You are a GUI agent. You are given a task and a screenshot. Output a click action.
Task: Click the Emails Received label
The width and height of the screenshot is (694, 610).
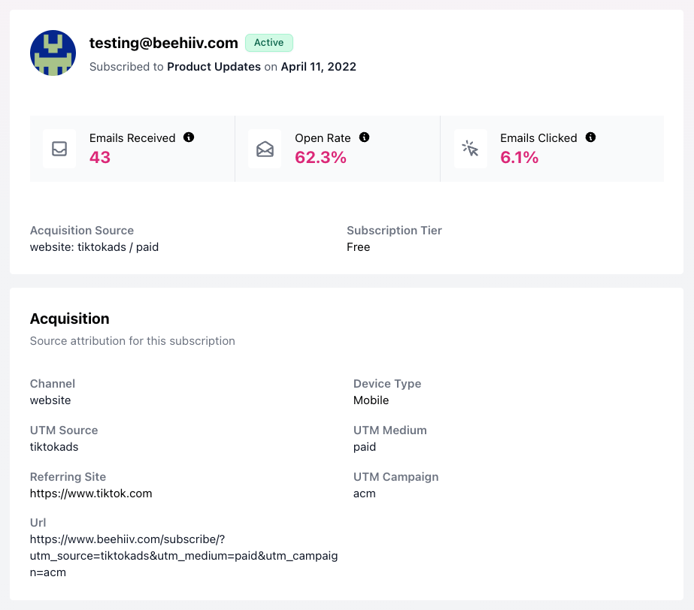(132, 138)
